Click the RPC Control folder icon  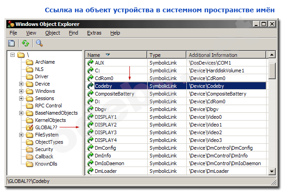(30, 106)
